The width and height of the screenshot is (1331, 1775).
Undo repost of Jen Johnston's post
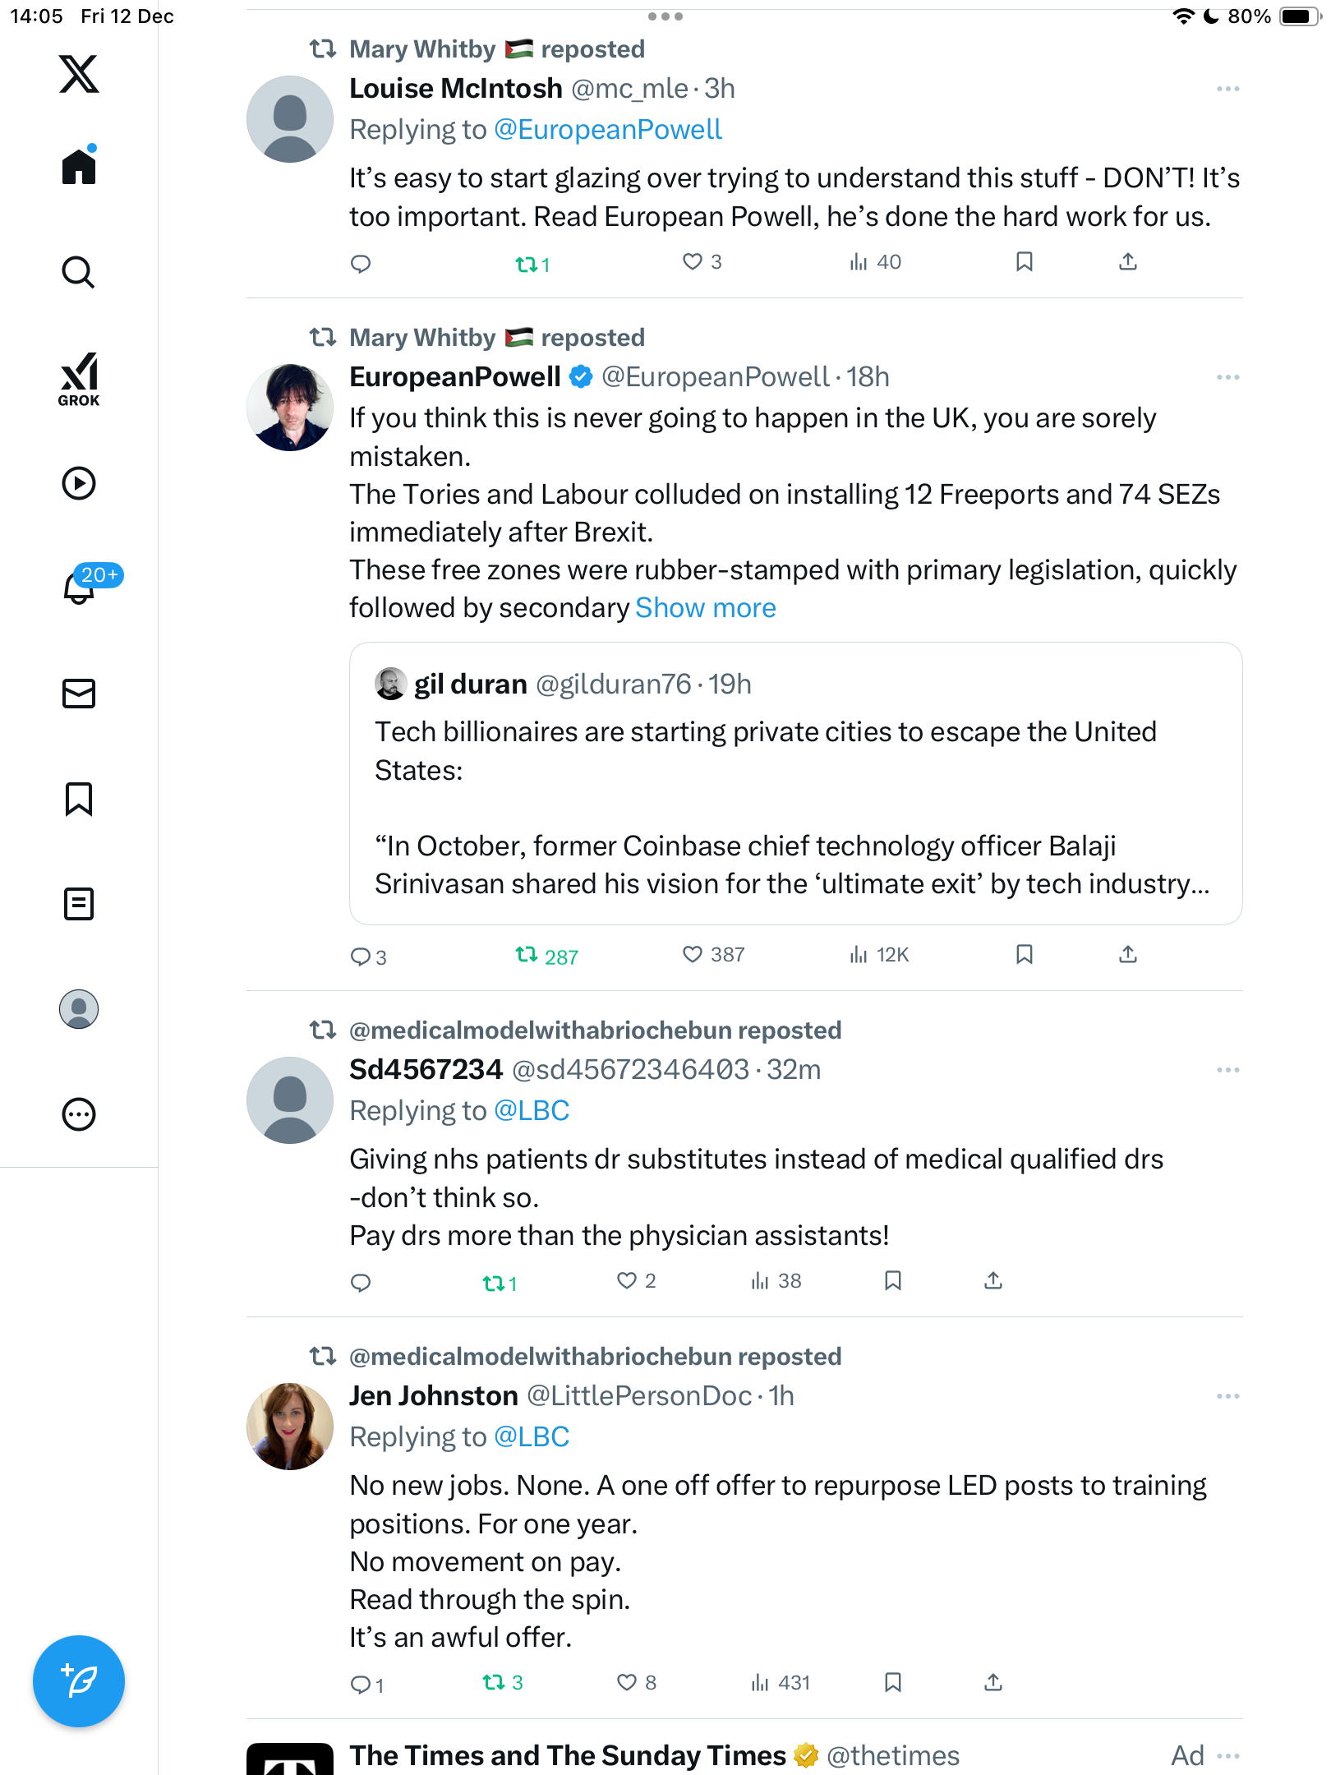click(x=494, y=1682)
